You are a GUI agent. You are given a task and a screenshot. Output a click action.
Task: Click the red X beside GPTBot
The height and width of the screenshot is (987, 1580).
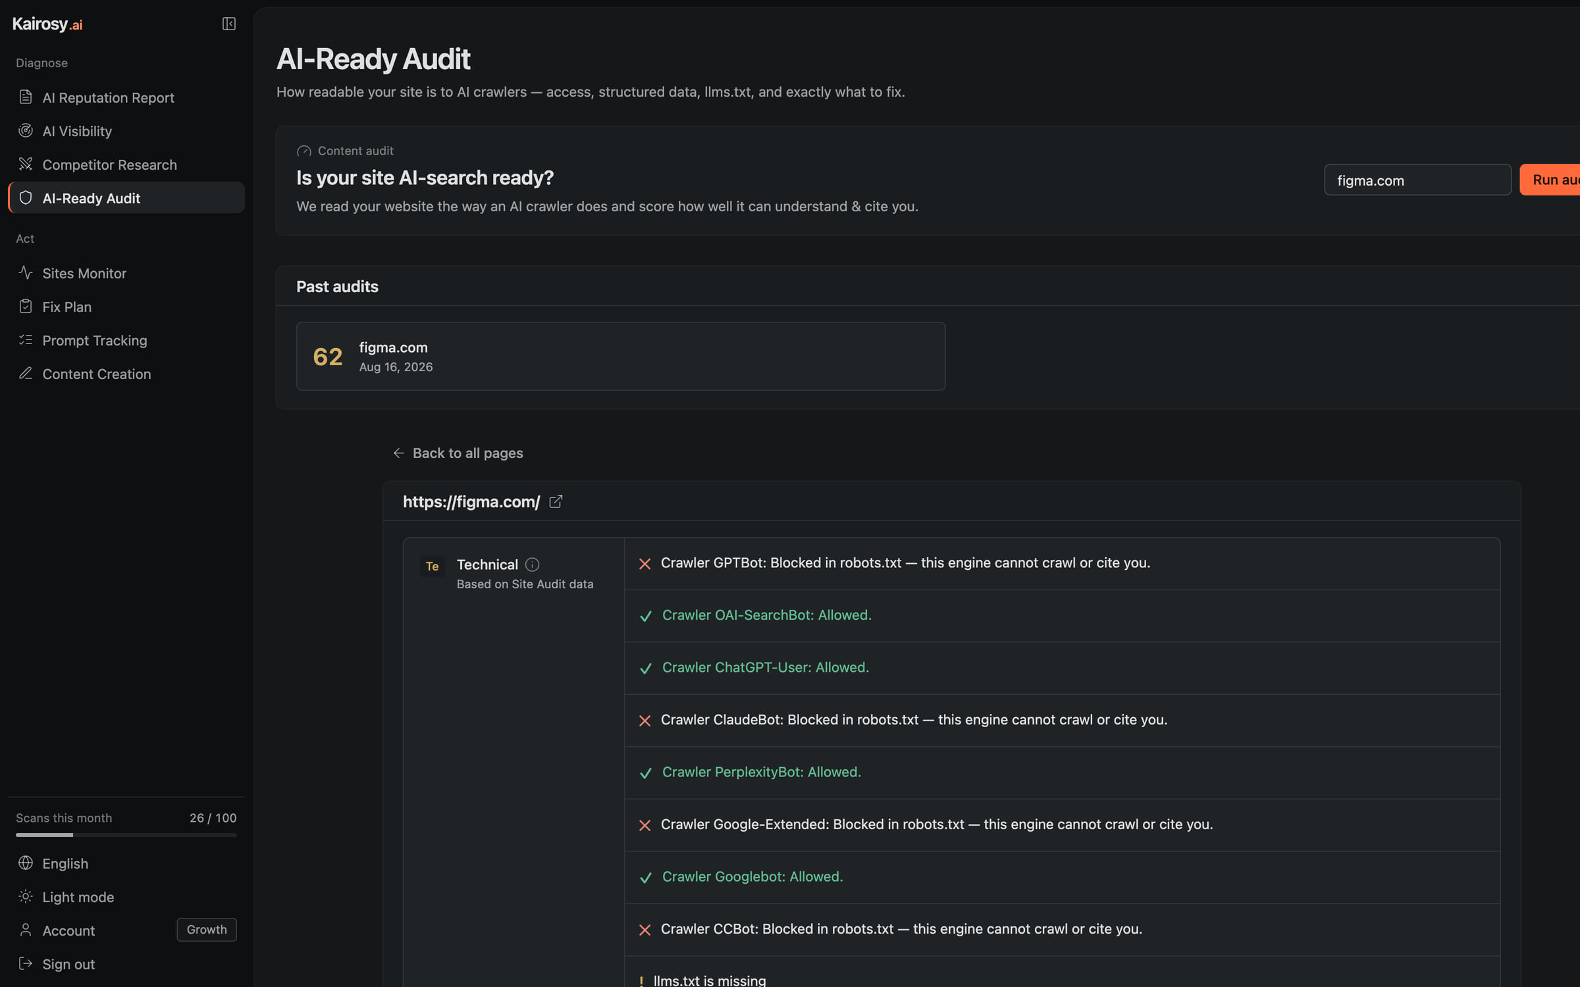point(645,564)
